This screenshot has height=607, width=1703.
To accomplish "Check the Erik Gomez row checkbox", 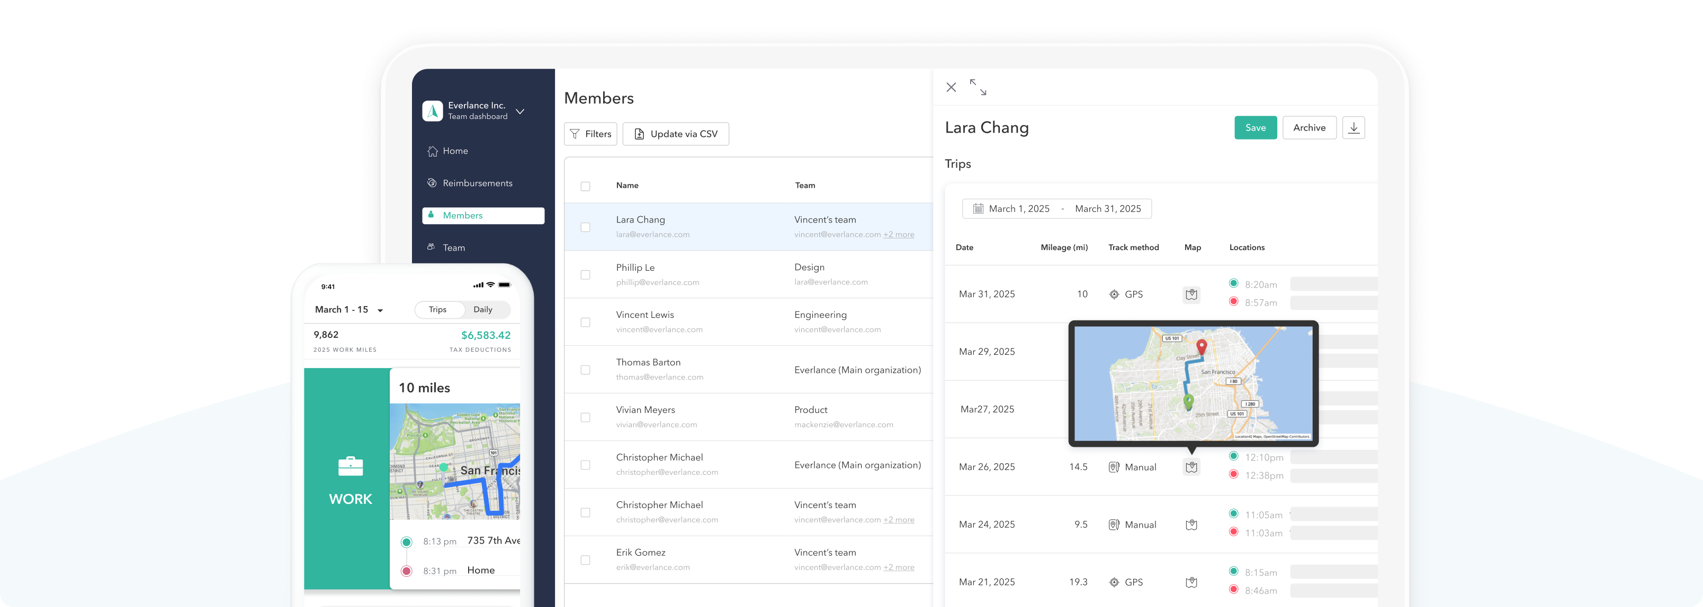I will (585, 559).
